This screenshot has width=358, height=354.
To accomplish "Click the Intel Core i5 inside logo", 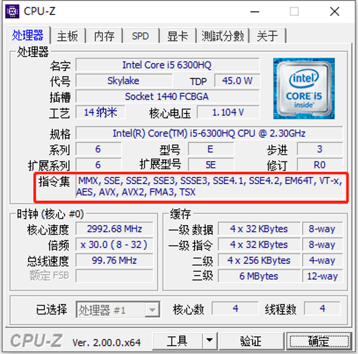I will (304, 88).
